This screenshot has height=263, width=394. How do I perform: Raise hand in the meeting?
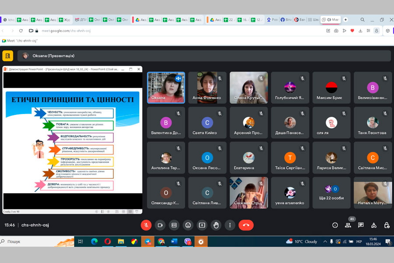(x=216, y=225)
